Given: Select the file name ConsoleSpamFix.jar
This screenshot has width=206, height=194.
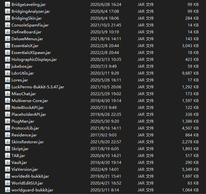Looking at the screenshot, I should pos(30,25).
